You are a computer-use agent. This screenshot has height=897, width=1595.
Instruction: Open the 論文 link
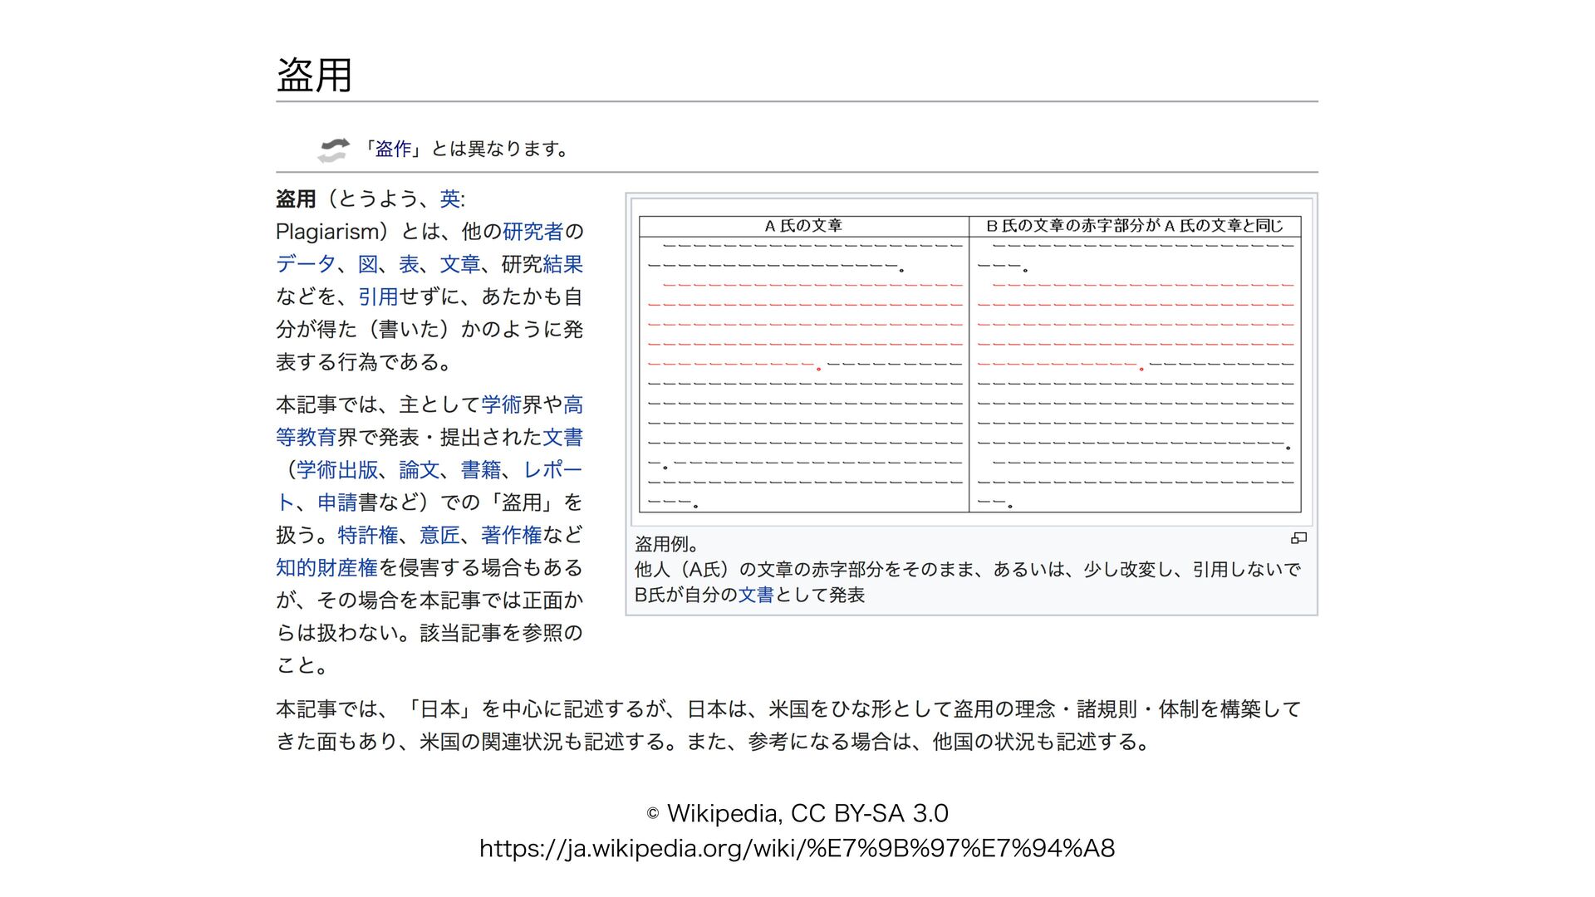coord(419,470)
